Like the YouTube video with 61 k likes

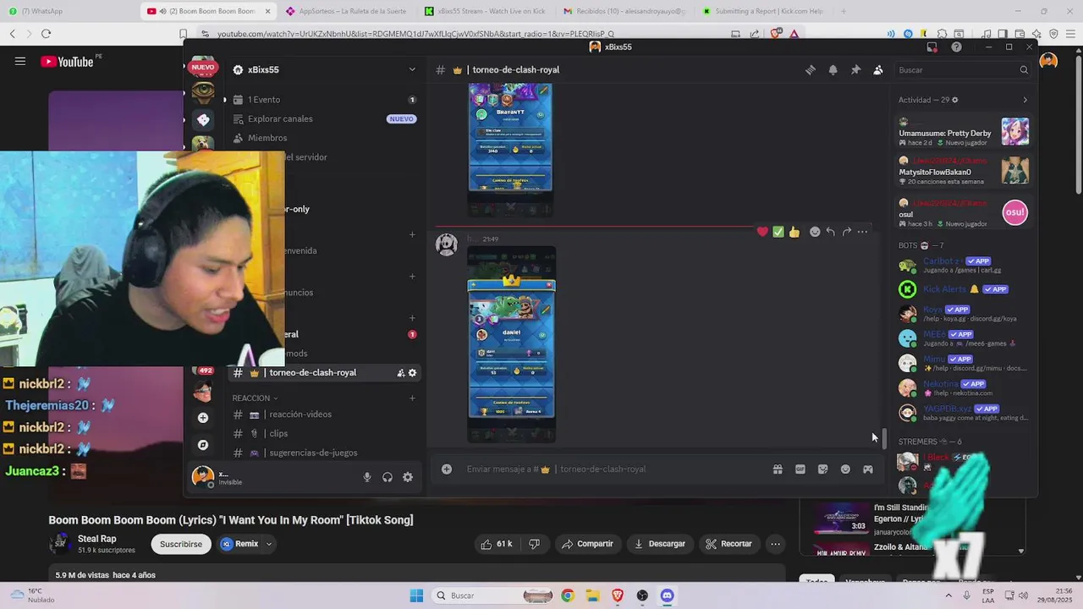tap(497, 544)
